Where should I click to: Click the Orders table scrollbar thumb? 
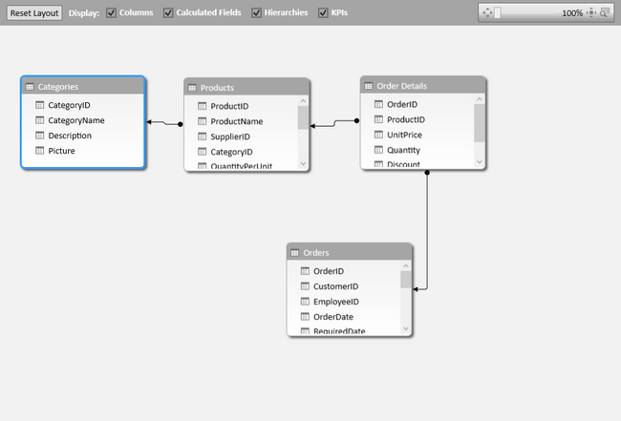tap(405, 280)
